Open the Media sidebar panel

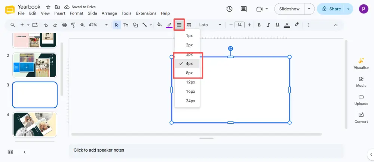(361, 82)
